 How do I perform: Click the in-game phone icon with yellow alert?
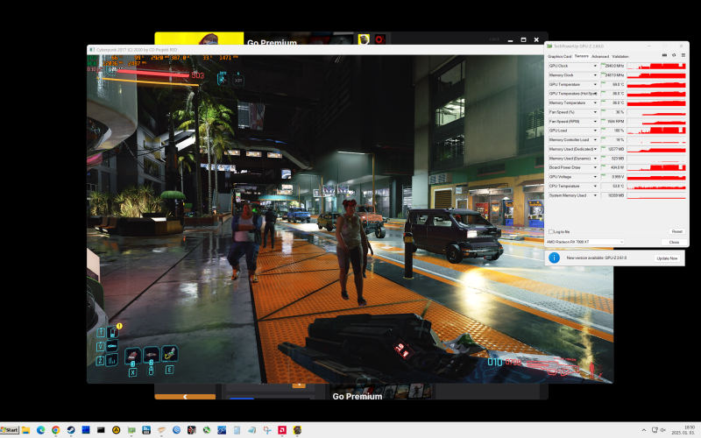114,331
